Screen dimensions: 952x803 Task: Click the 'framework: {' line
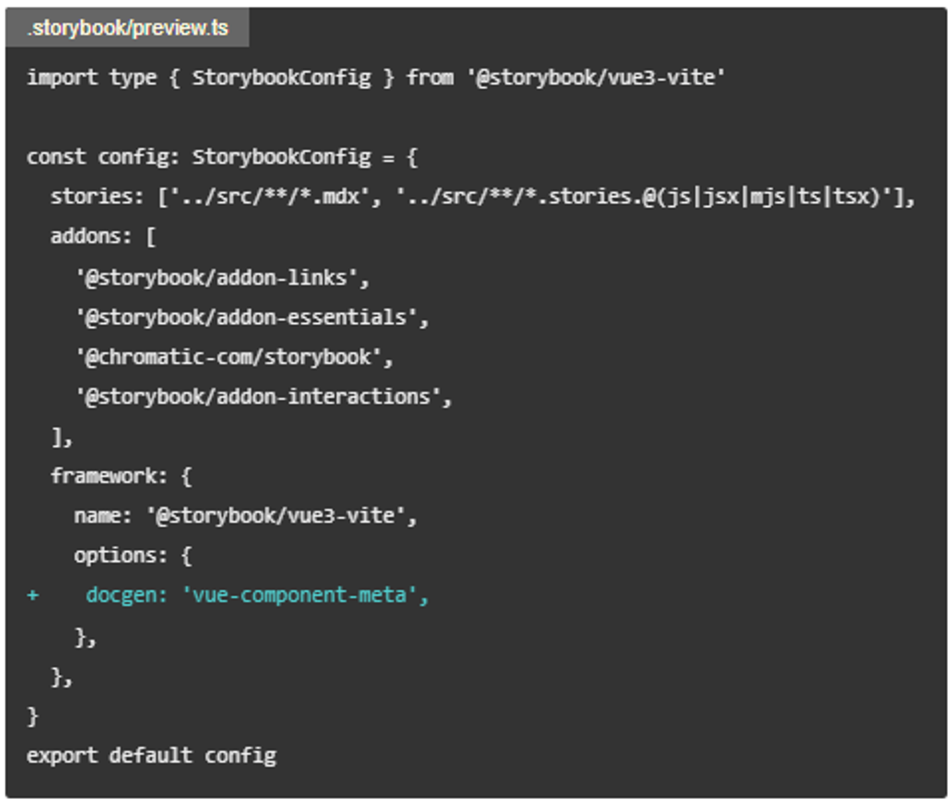tap(121, 477)
